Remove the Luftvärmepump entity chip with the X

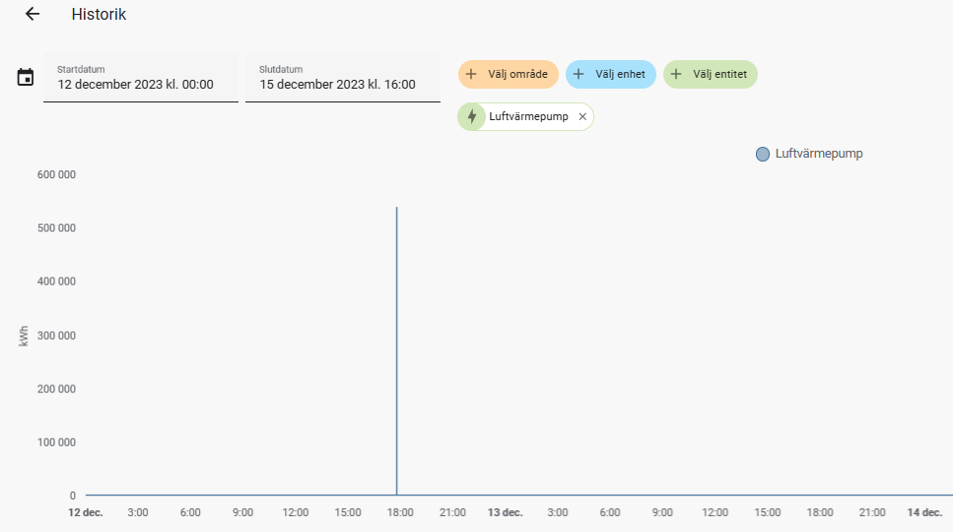click(x=582, y=116)
